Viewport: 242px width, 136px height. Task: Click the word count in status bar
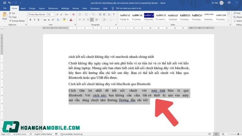[20, 134]
